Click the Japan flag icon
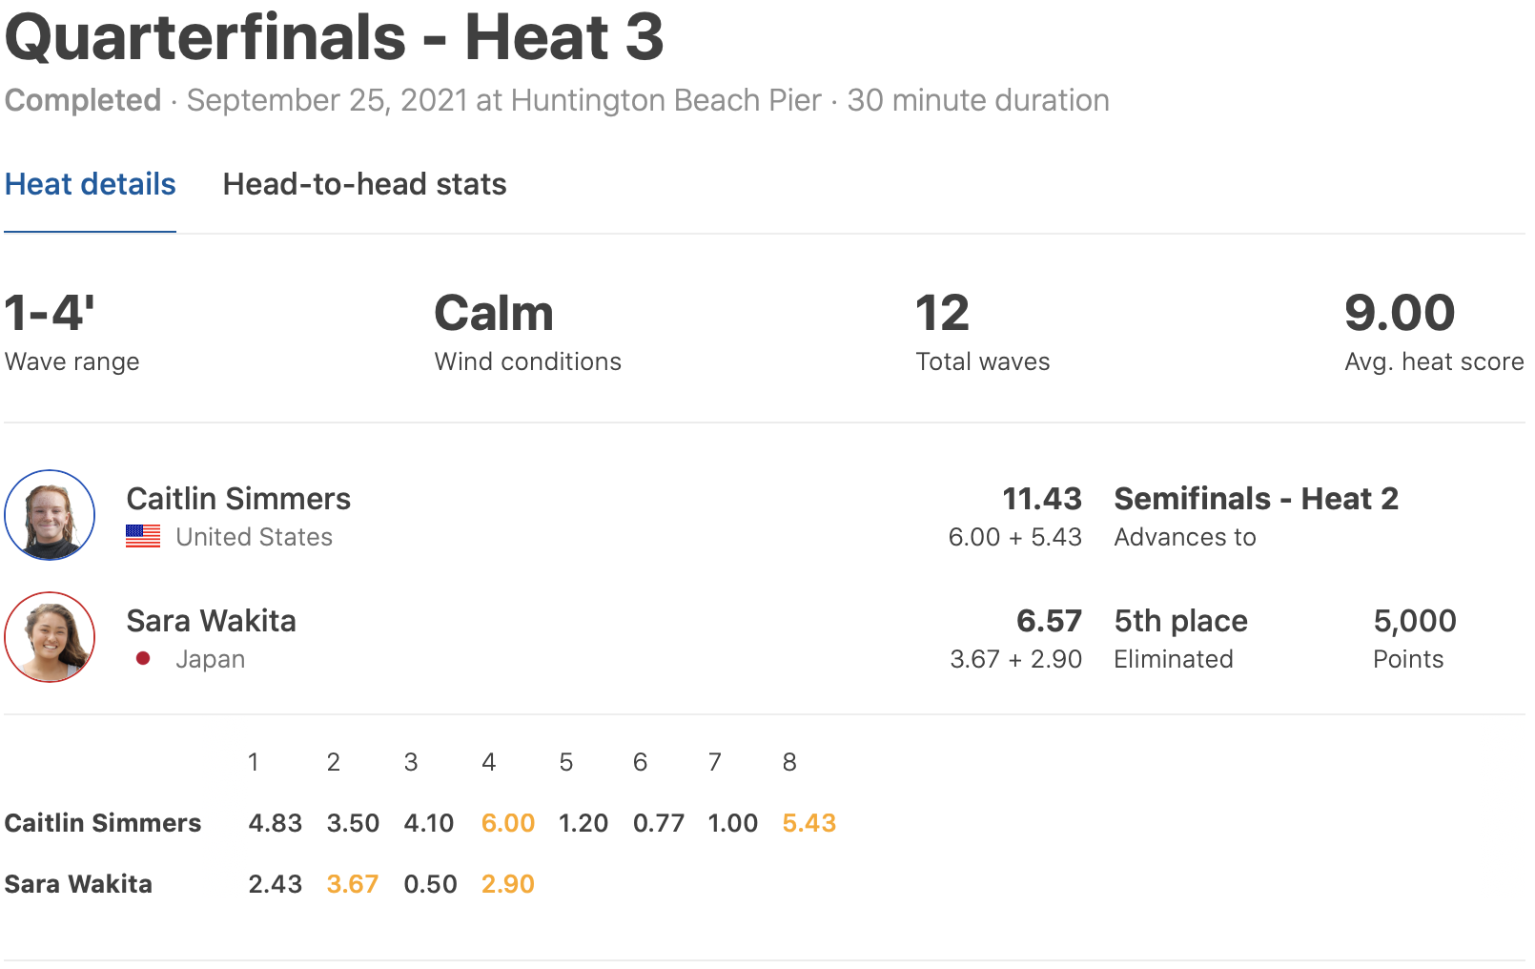 point(143,658)
